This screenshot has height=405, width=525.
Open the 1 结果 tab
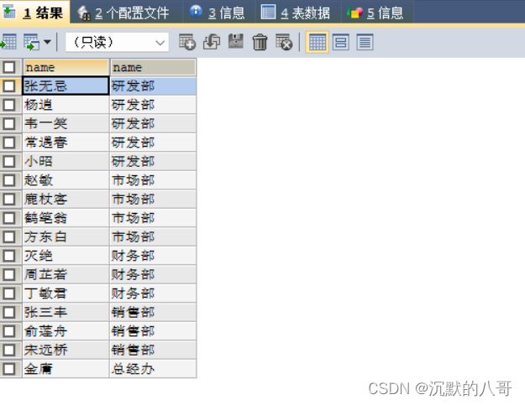34,13
